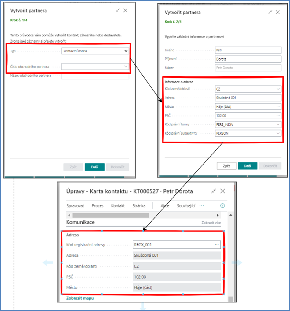This screenshot has width=290, height=311.
Task: Shrink the Krok č. 2/4 dialog window
Action: click(270, 12)
